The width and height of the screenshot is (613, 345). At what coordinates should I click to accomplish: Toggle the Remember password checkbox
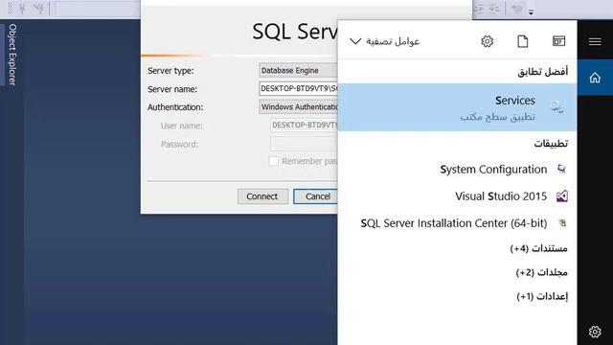pyautogui.click(x=273, y=161)
